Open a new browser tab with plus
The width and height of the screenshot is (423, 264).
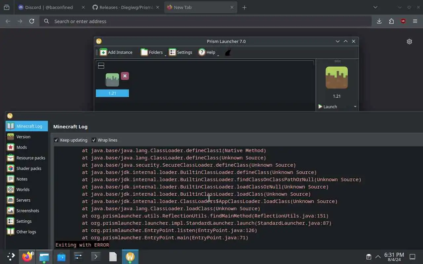(x=244, y=7)
